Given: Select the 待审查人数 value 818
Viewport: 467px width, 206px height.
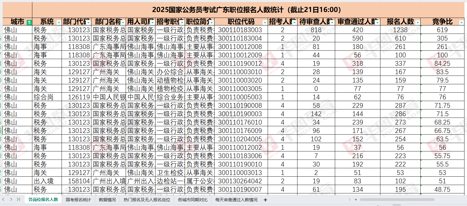Looking at the screenshot, I should coord(316,30).
